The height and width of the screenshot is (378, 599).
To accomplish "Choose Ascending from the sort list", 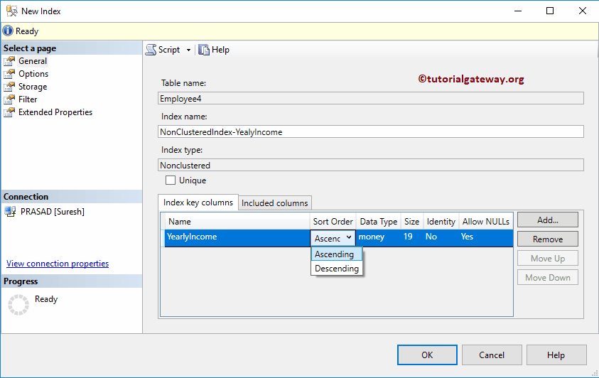I will [337, 254].
